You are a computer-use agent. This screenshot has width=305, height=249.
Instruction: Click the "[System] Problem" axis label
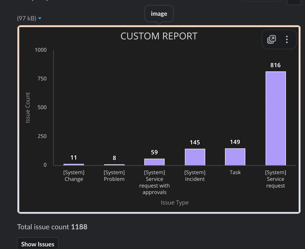pyautogui.click(x=114, y=175)
